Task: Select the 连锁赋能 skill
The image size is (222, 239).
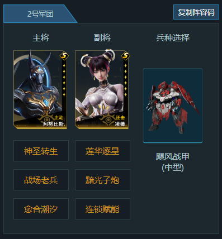Action: [102, 209]
